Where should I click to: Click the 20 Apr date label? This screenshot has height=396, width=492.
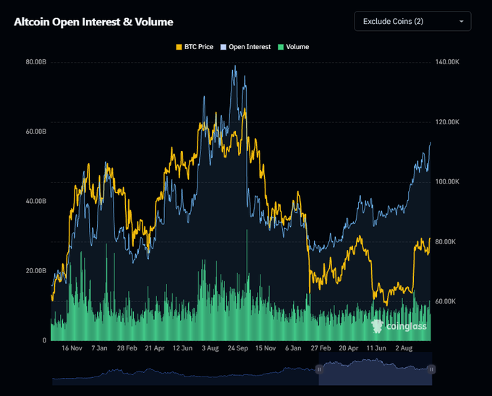click(x=349, y=348)
